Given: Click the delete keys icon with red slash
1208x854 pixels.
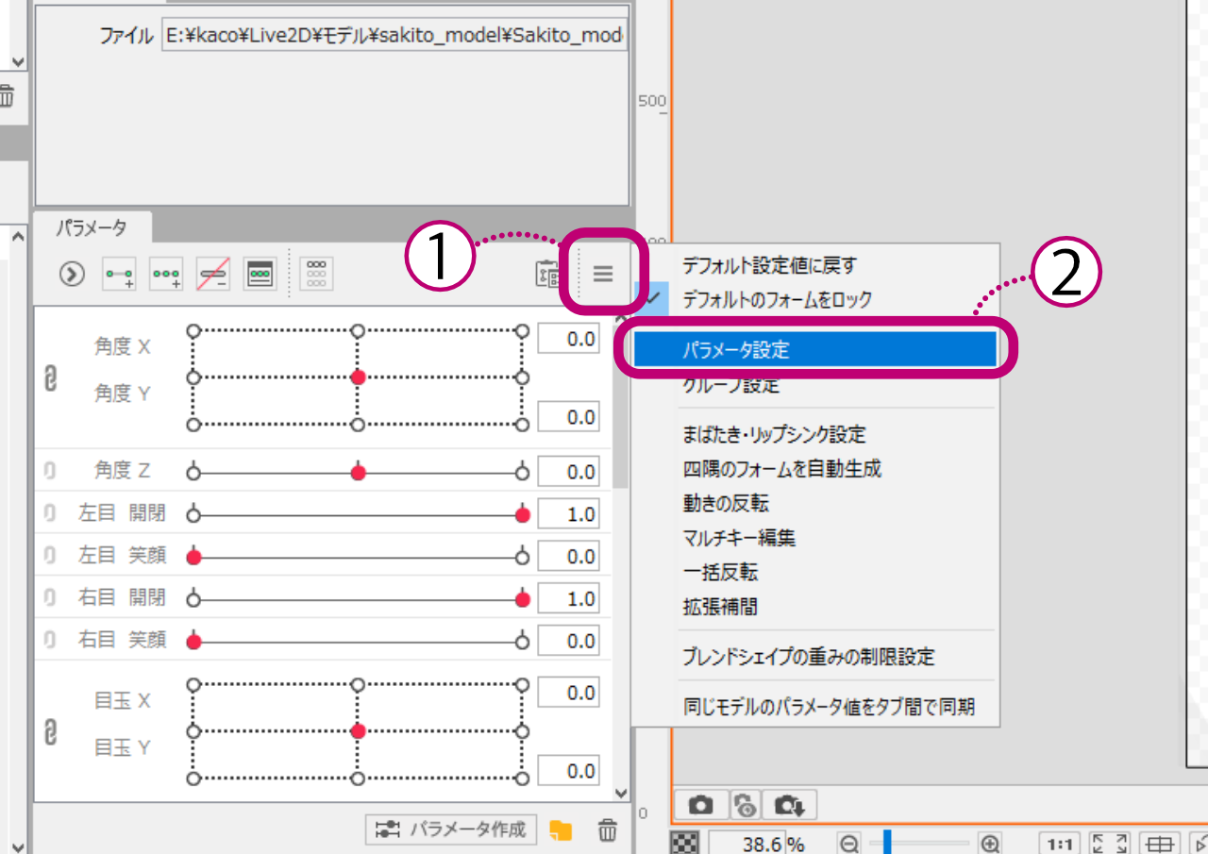Looking at the screenshot, I should pos(213,274).
